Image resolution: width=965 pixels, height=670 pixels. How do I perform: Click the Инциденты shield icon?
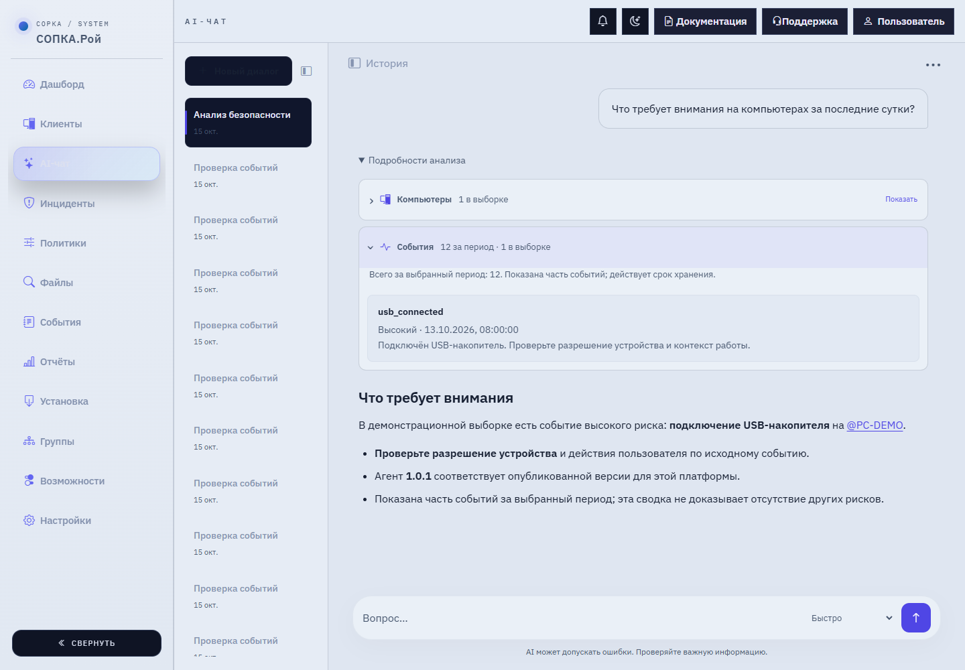click(29, 203)
